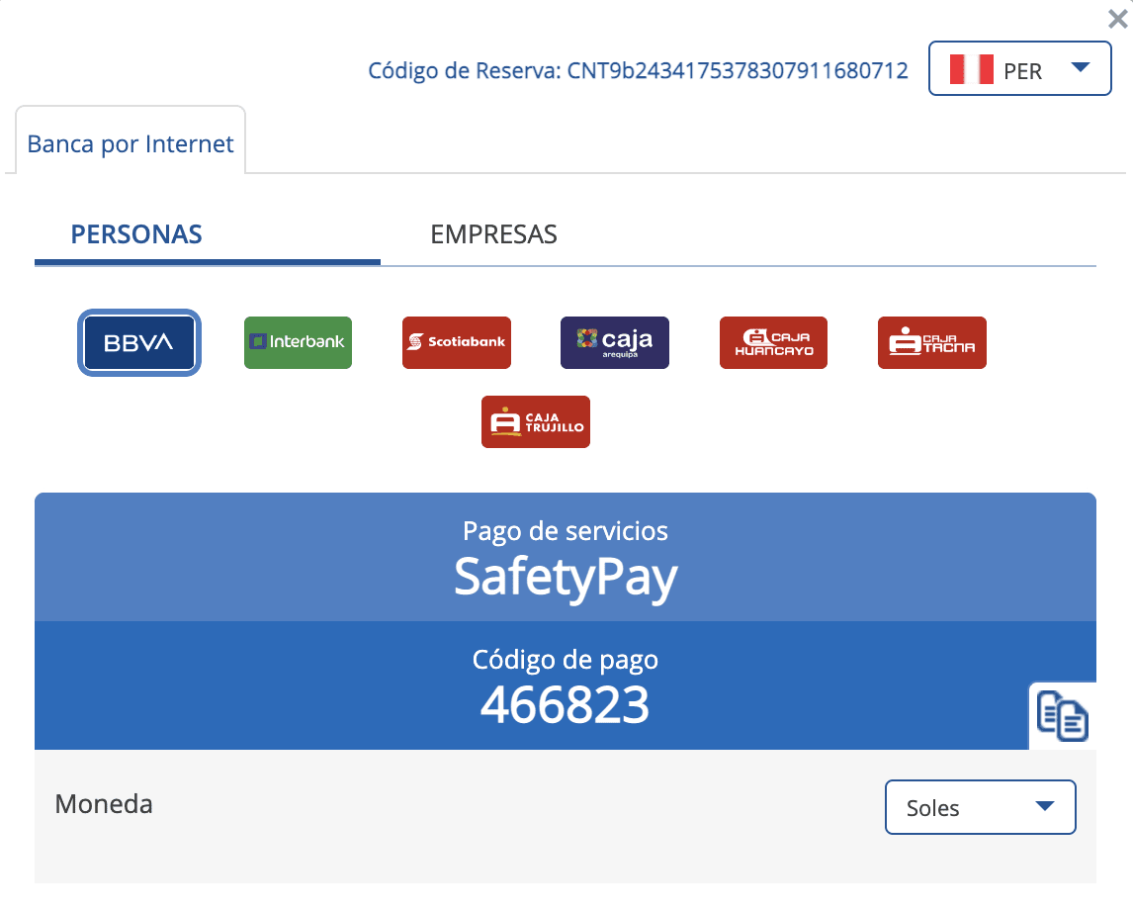1133x910 pixels.
Task: Copy the payment code with the copy icon
Action: click(1062, 715)
